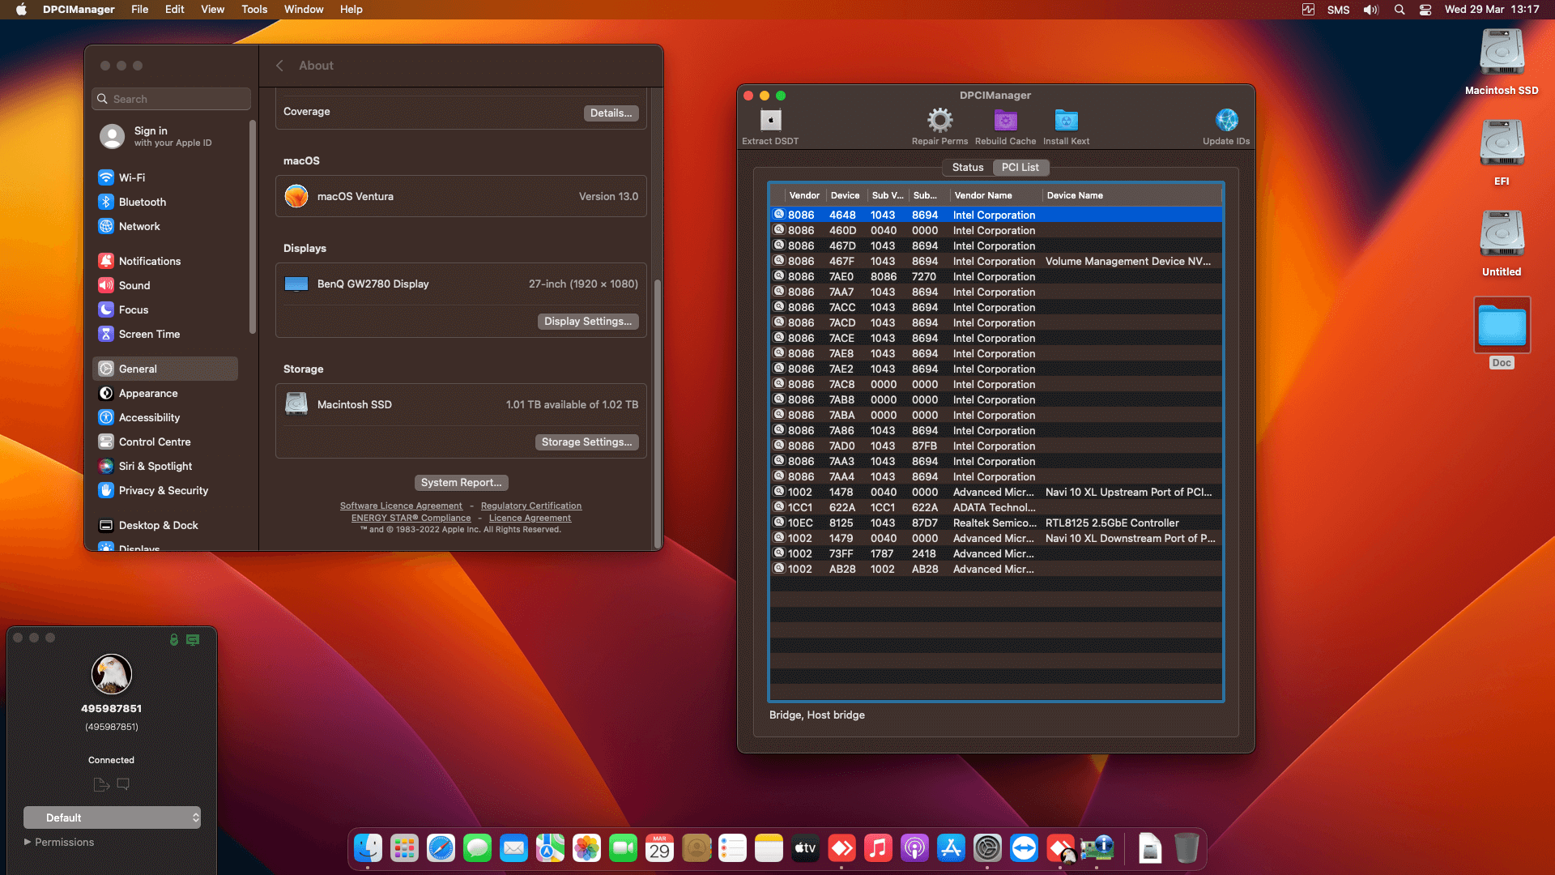This screenshot has width=1555, height=875.
Task: Open the Tools menu
Action: tap(253, 10)
